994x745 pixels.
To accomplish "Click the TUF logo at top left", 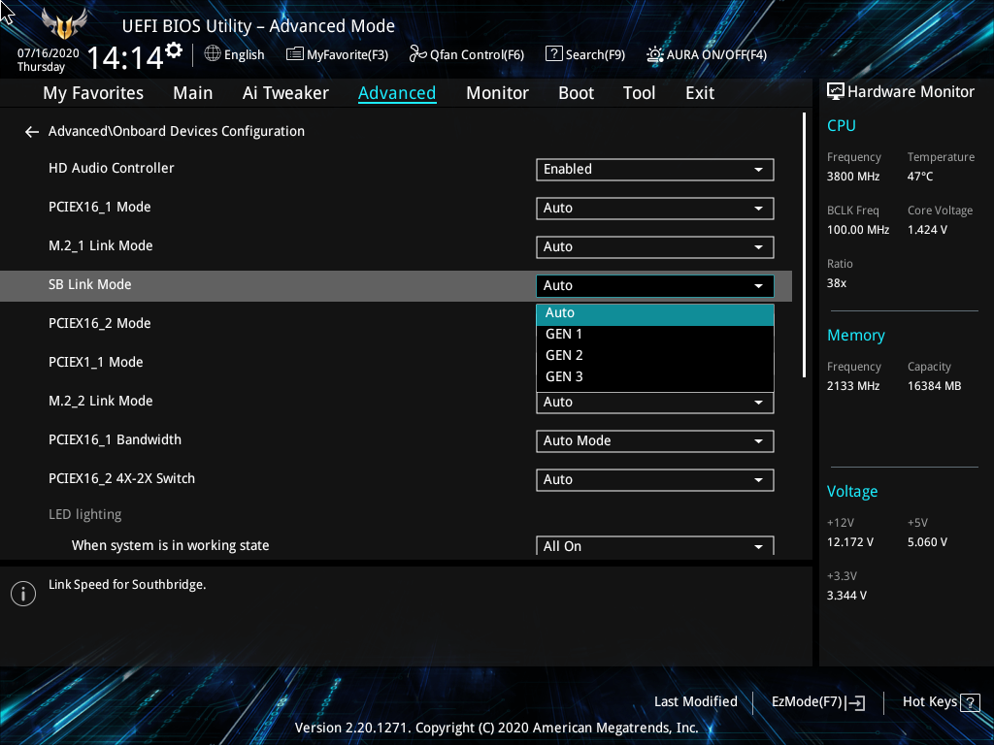I will [64, 23].
